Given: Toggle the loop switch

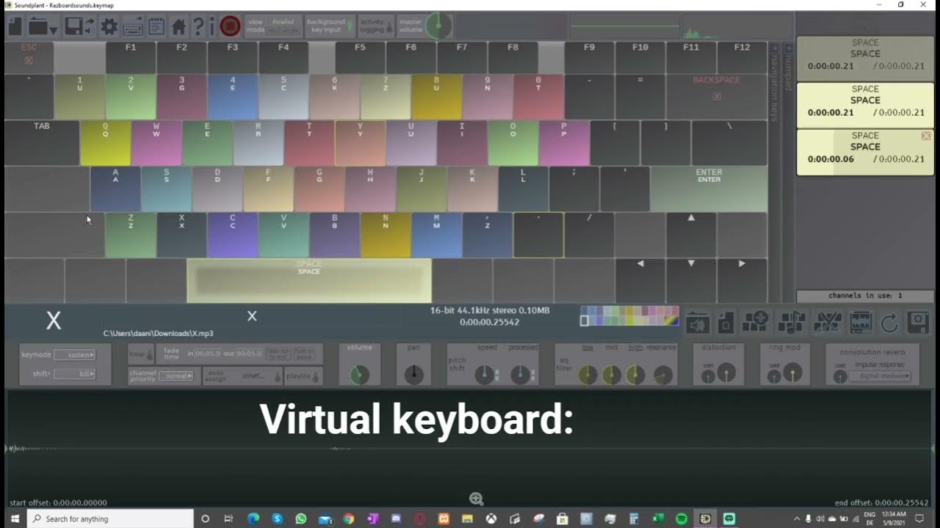Looking at the screenshot, I should pyautogui.click(x=150, y=355).
